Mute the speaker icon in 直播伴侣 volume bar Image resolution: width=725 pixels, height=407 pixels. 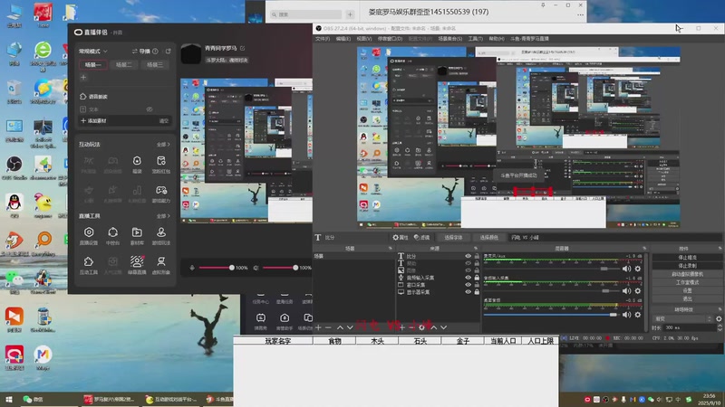pyautogui.click(x=256, y=268)
